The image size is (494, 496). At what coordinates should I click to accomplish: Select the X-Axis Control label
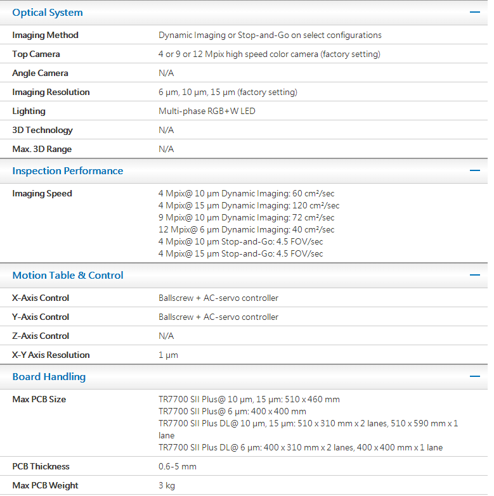pyautogui.click(x=41, y=298)
